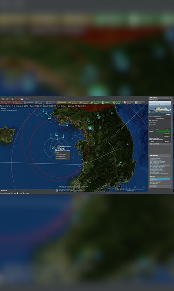This screenshot has width=174, height=291.
Task: Click the red record button
Action: point(17,99)
